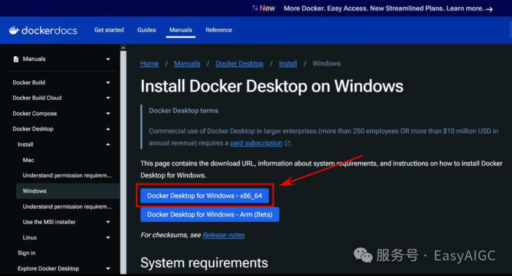Viewport: 512px width, 276px height.
Task: Expand Docker Compose section arrow
Action: click(x=108, y=114)
